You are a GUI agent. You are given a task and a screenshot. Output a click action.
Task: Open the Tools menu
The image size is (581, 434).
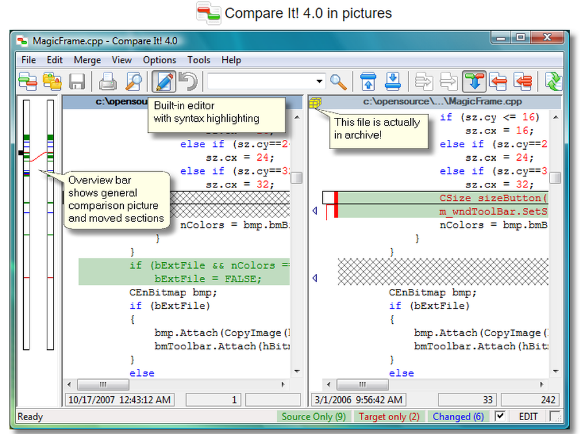pyautogui.click(x=199, y=60)
